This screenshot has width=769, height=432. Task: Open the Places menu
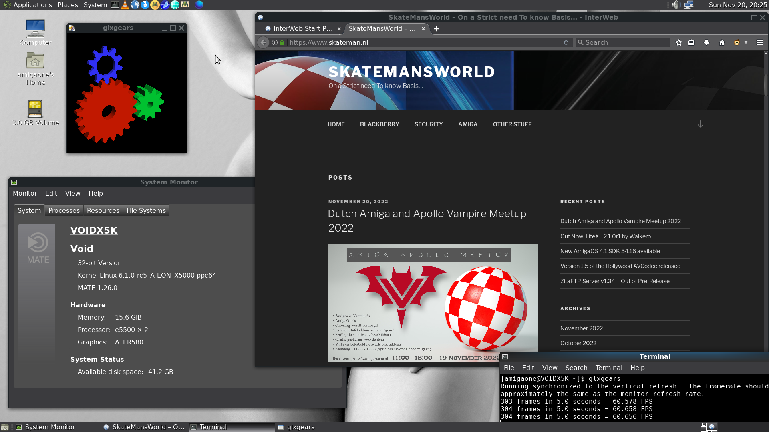(x=68, y=5)
